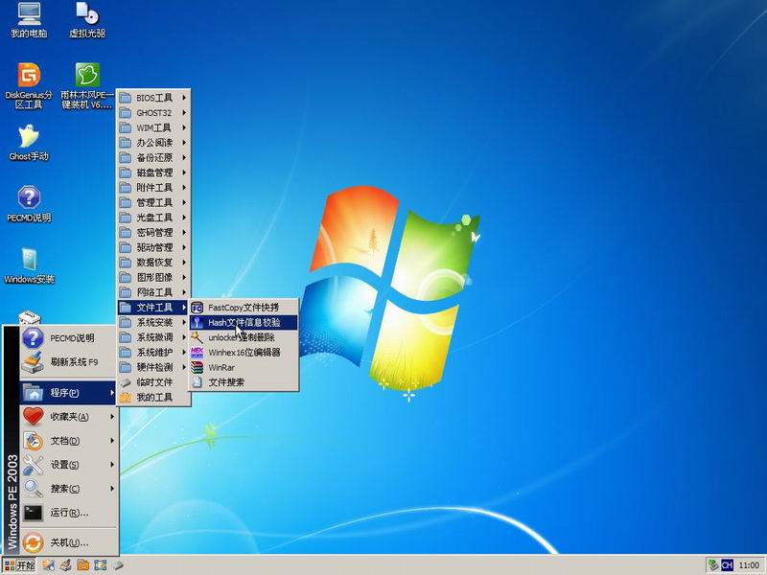The height and width of the screenshot is (575, 767).
Task: Select the DiskGenius分区工具 desktop icon
Action: tap(29, 85)
